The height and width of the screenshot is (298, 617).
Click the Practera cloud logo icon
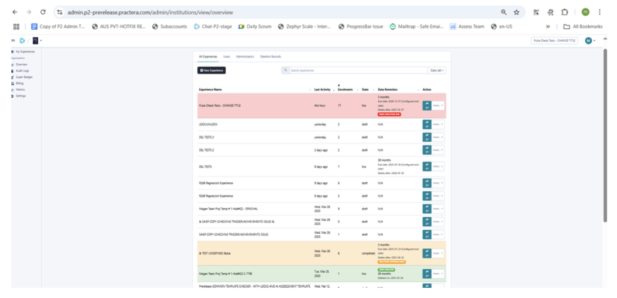tap(22, 41)
